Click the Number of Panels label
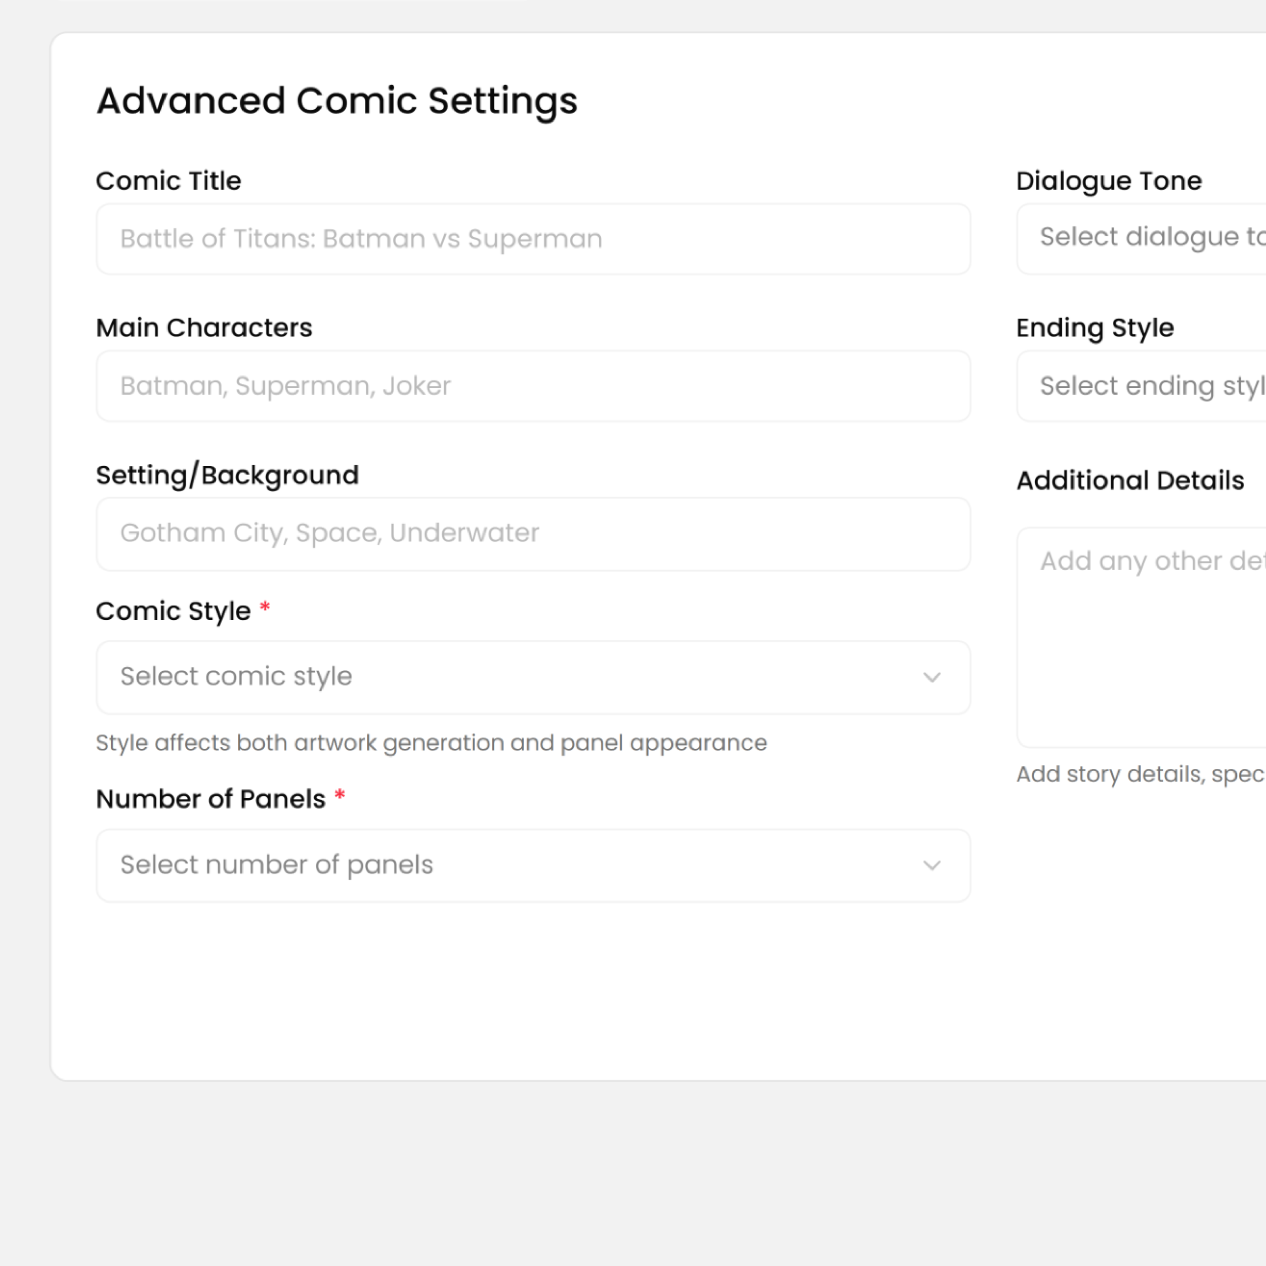This screenshot has width=1266, height=1266. click(x=210, y=799)
